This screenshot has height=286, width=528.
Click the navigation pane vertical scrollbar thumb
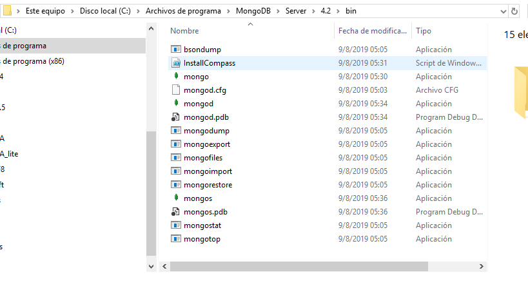(152, 193)
